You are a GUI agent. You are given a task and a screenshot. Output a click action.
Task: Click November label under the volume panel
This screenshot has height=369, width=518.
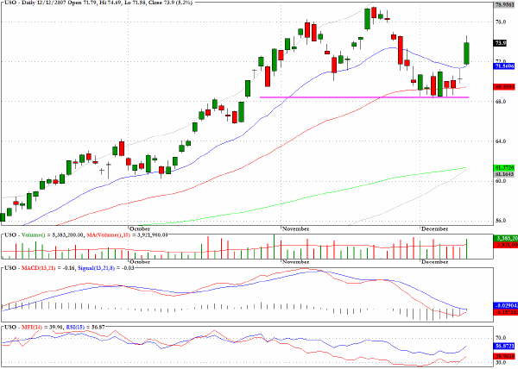click(x=295, y=262)
